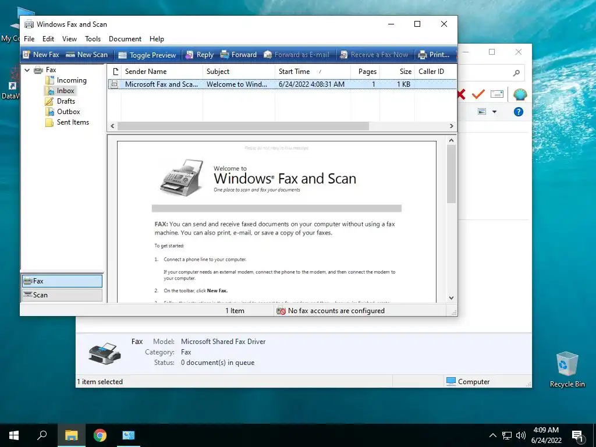
Task: Open File Explorer from taskbar
Action: [71, 435]
